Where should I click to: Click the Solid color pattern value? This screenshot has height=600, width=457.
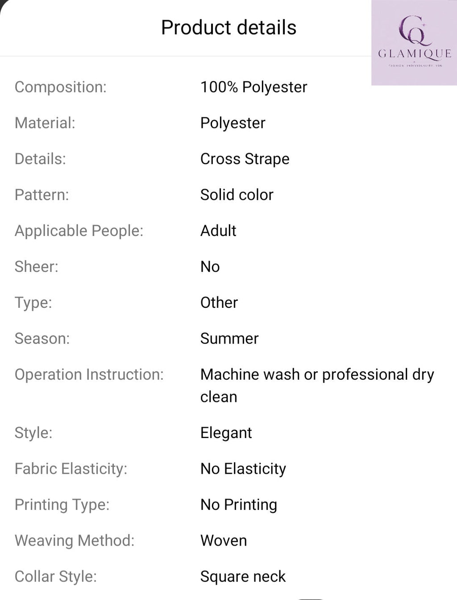coord(237,195)
